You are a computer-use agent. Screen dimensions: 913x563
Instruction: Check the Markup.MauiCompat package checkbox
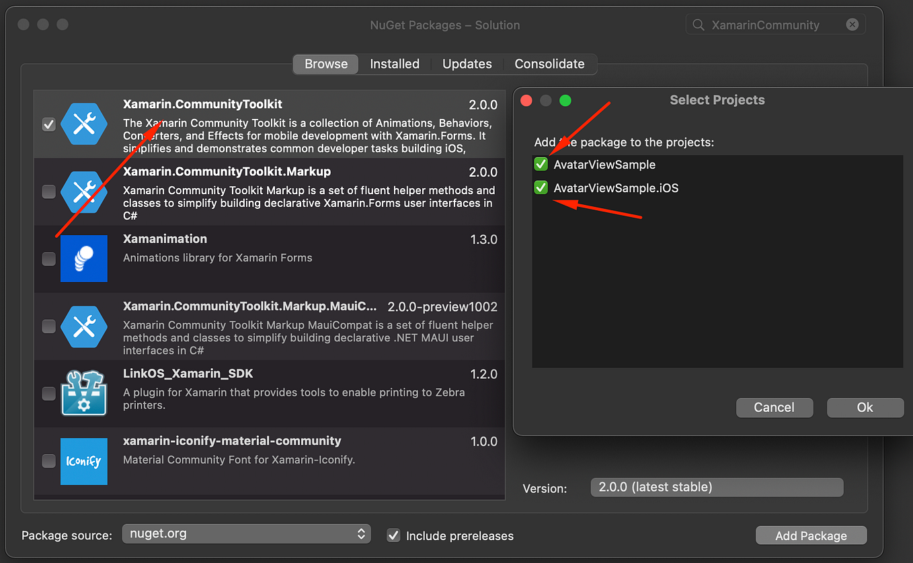pyautogui.click(x=48, y=326)
